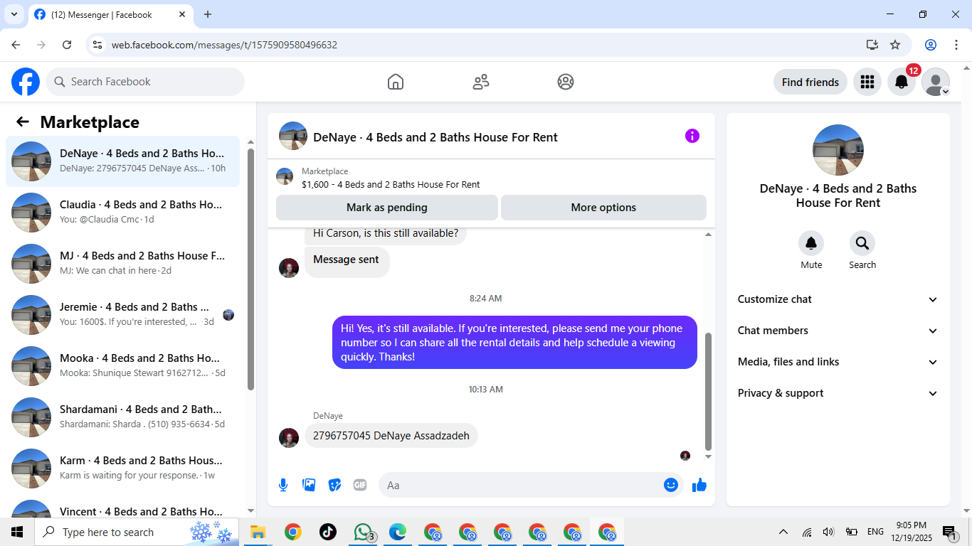The image size is (972, 546).
Task: Open the Jeremie conversation
Action: 122,315
